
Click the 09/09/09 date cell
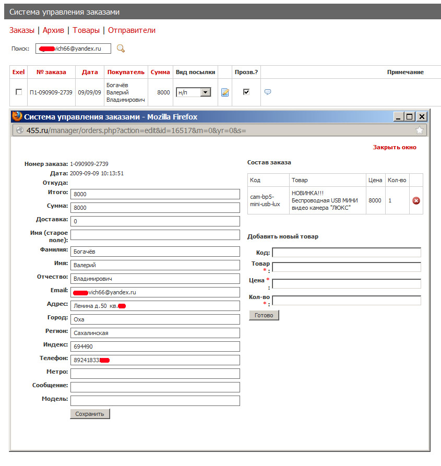tap(89, 92)
